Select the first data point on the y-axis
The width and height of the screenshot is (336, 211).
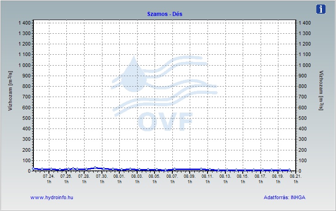click(33, 169)
